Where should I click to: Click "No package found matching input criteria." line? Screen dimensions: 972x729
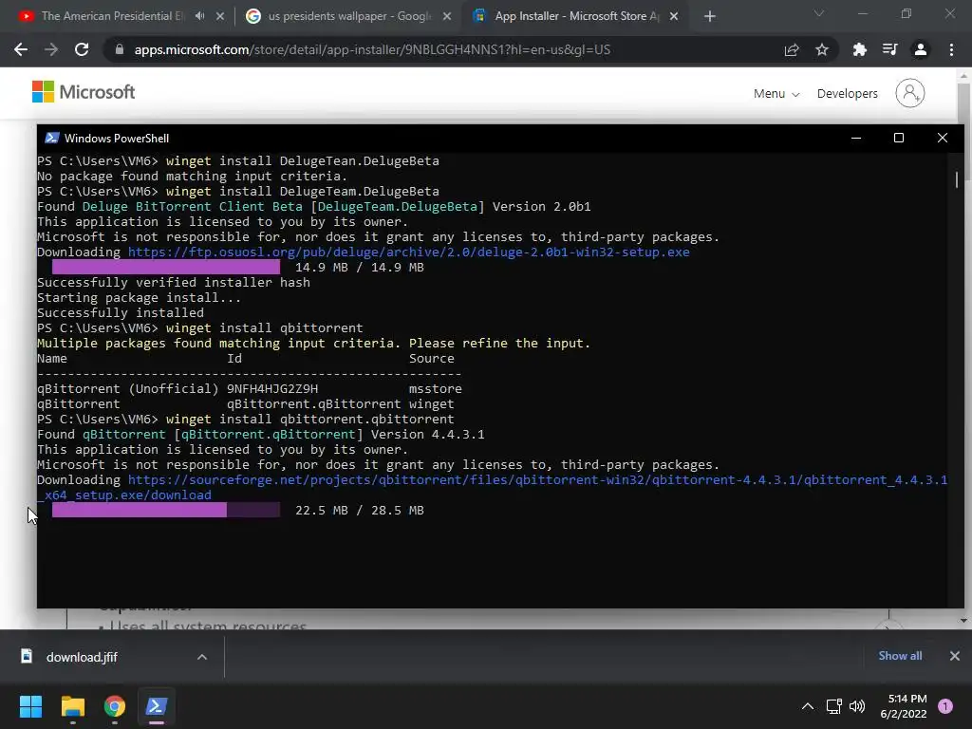pos(192,176)
